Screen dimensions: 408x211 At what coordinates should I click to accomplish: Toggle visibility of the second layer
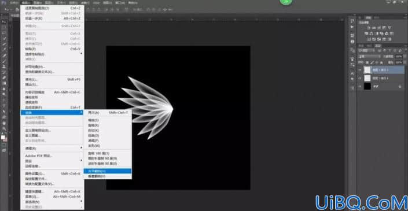(360, 78)
